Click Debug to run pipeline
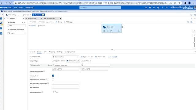The height and width of the screenshot is (110, 196). [x=59, y=22]
